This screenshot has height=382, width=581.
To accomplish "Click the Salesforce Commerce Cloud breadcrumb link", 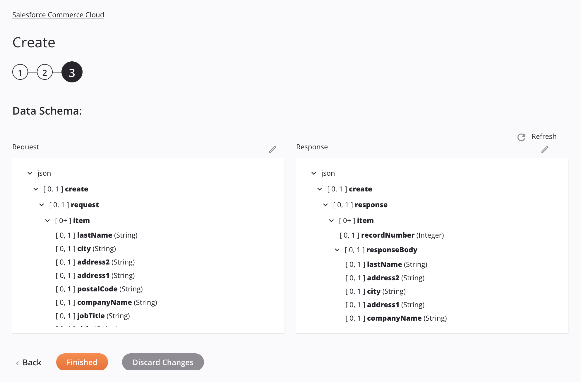I will [x=58, y=15].
